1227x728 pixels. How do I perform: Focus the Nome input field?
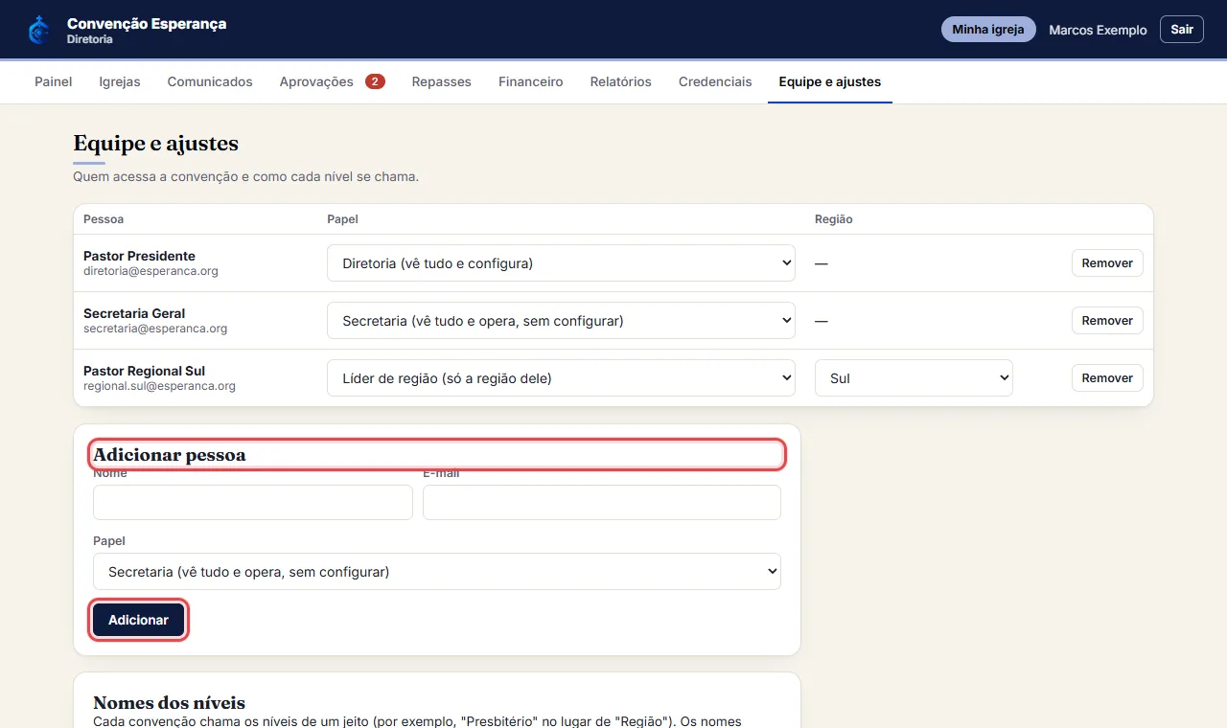[x=253, y=502]
